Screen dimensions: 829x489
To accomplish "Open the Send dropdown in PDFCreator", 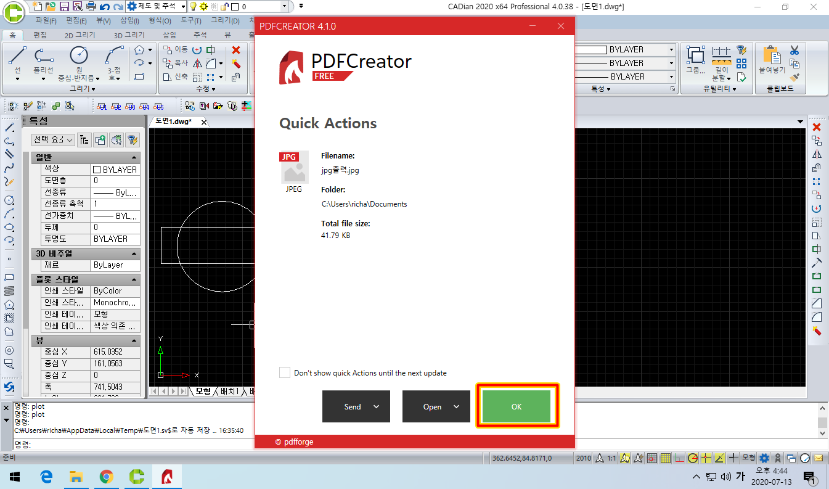I will [356, 406].
